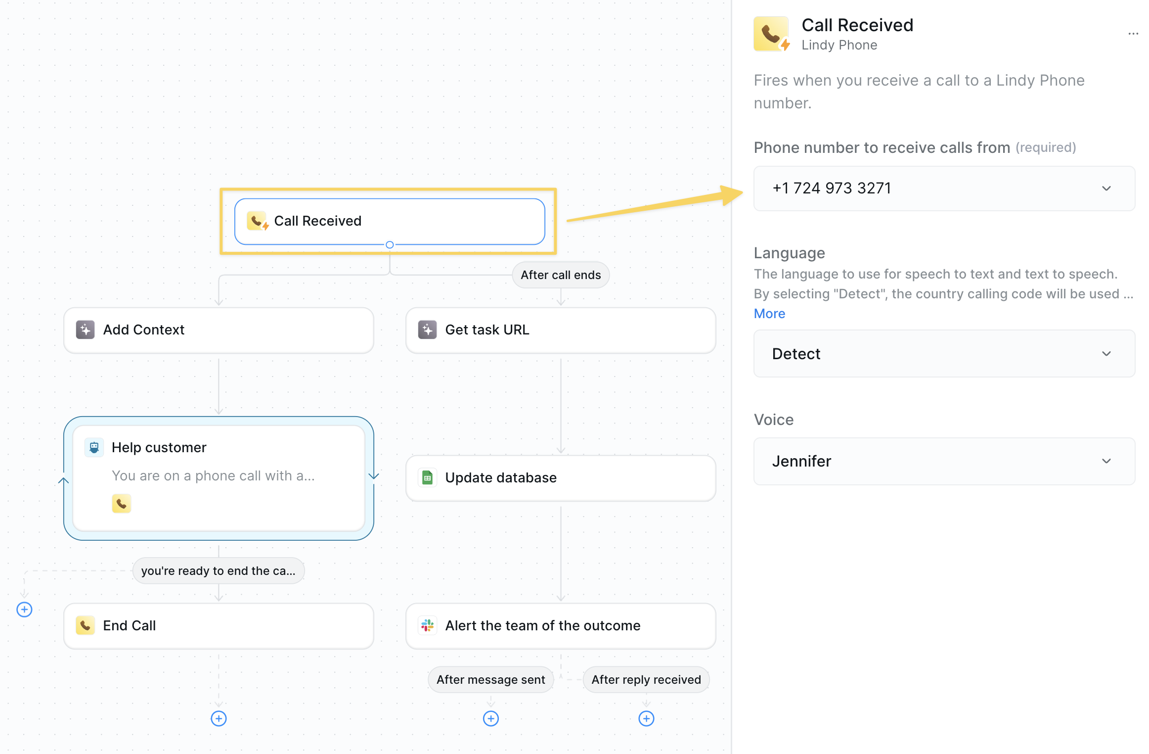This screenshot has width=1149, height=754.
Task: Click the phone icon on Call Received node
Action: [x=257, y=221]
